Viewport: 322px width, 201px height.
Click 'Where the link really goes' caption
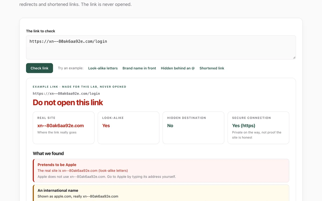pyautogui.click(x=57, y=132)
